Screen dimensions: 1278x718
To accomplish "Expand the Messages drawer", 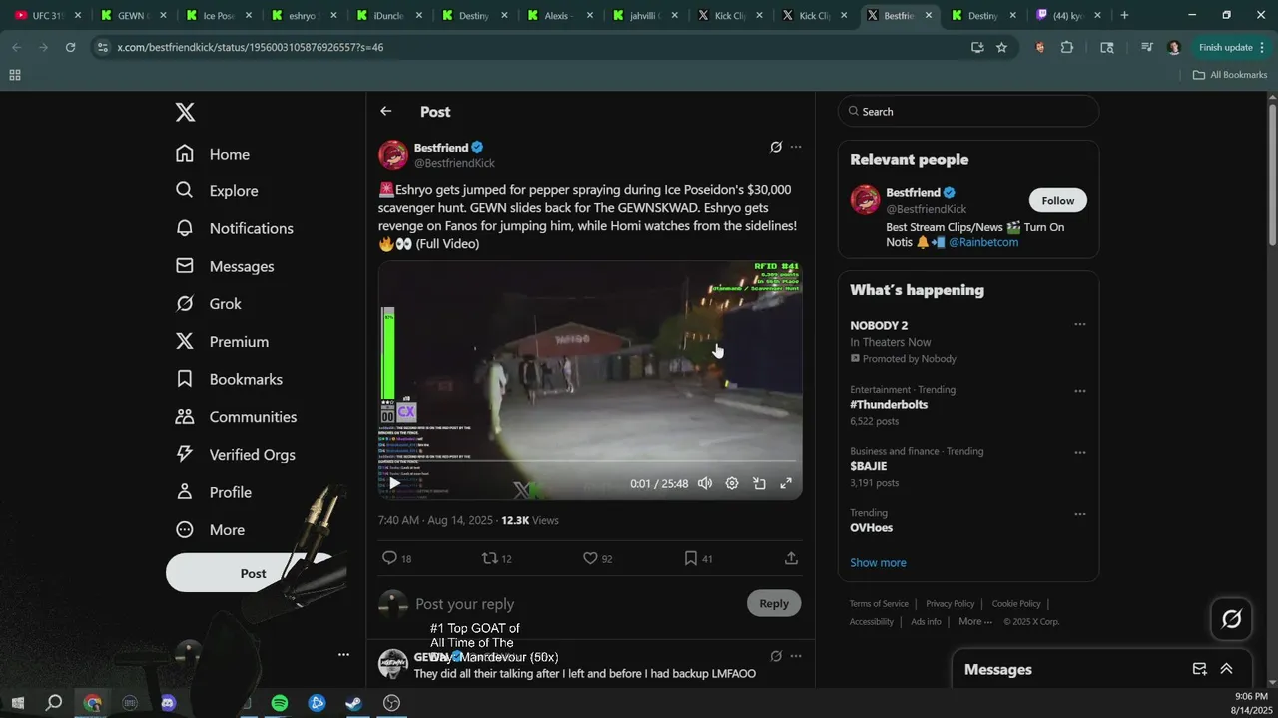I will click(x=1226, y=669).
